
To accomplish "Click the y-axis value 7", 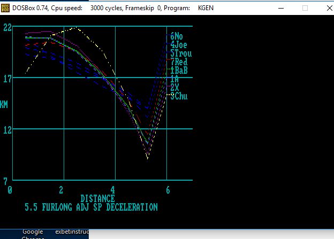I will (x=5, y=181).
